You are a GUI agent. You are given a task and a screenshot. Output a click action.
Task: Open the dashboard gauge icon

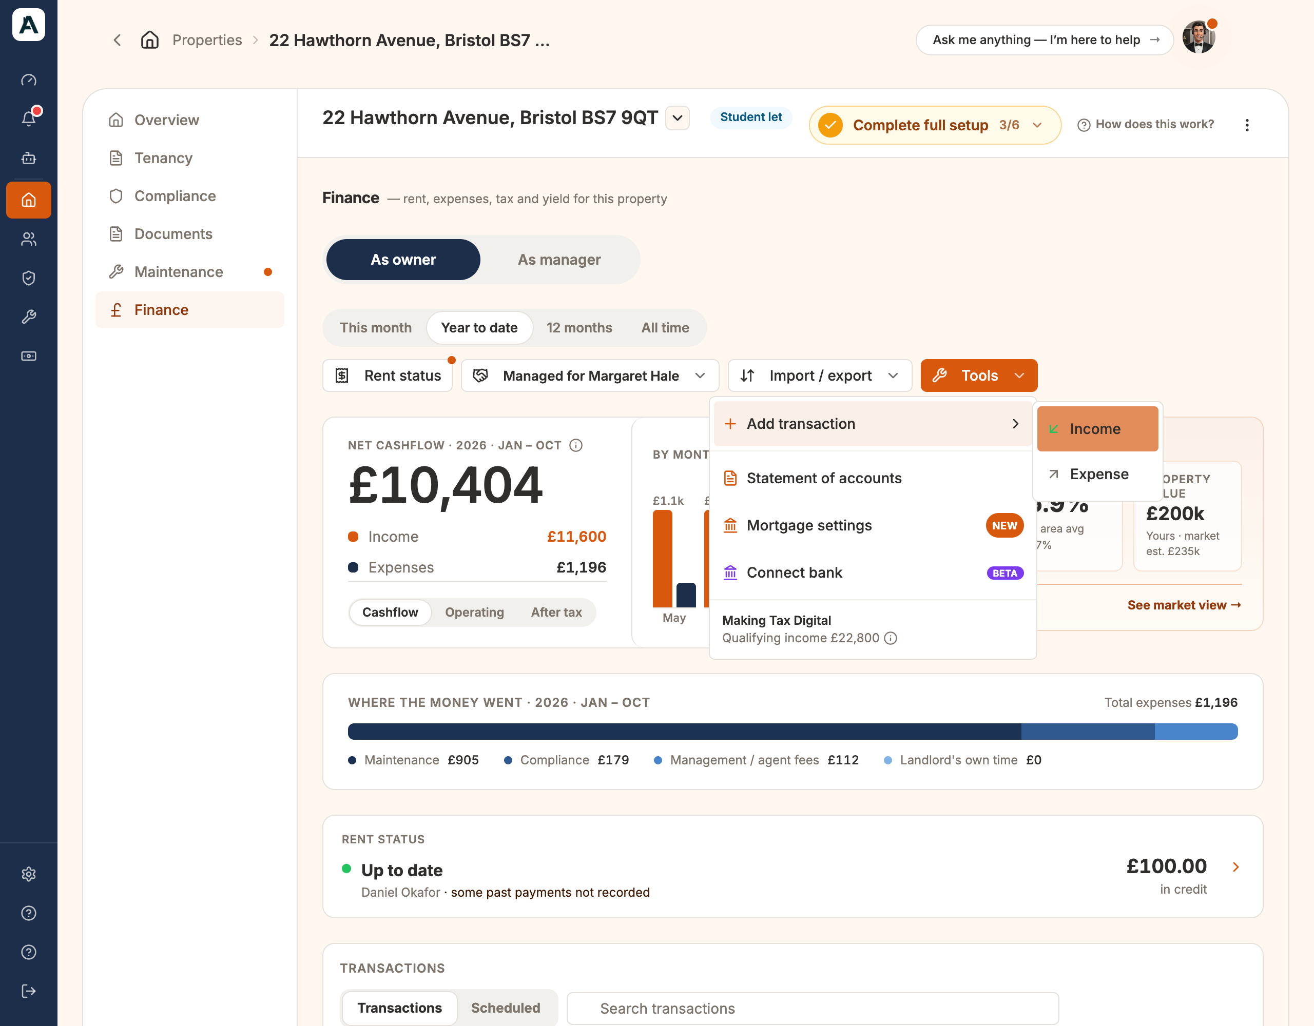click(28, 80)
